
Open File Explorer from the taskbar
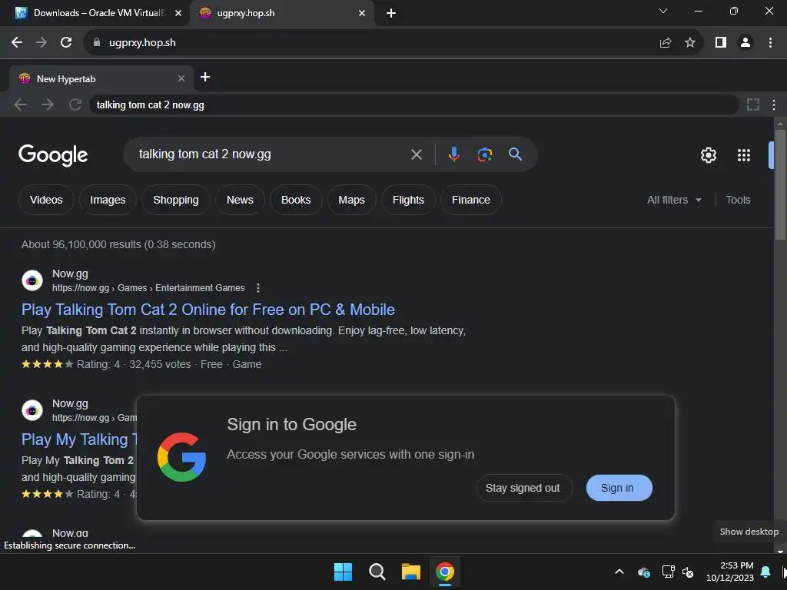[x=410, y=572]
